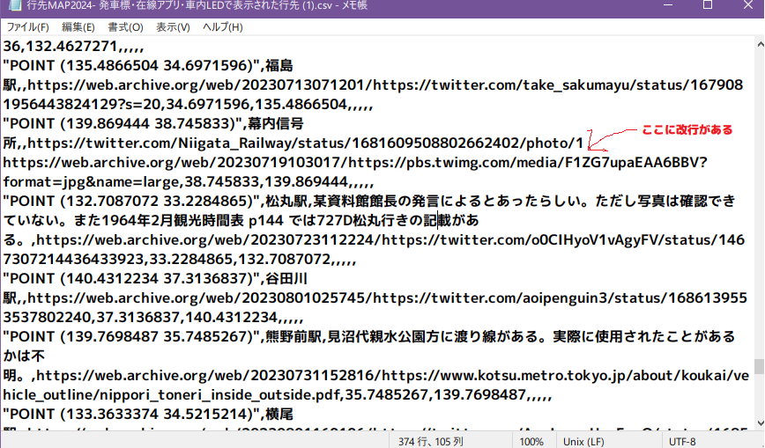Click the line "7307214436433923,33.2284865"

tap(180, 259)
